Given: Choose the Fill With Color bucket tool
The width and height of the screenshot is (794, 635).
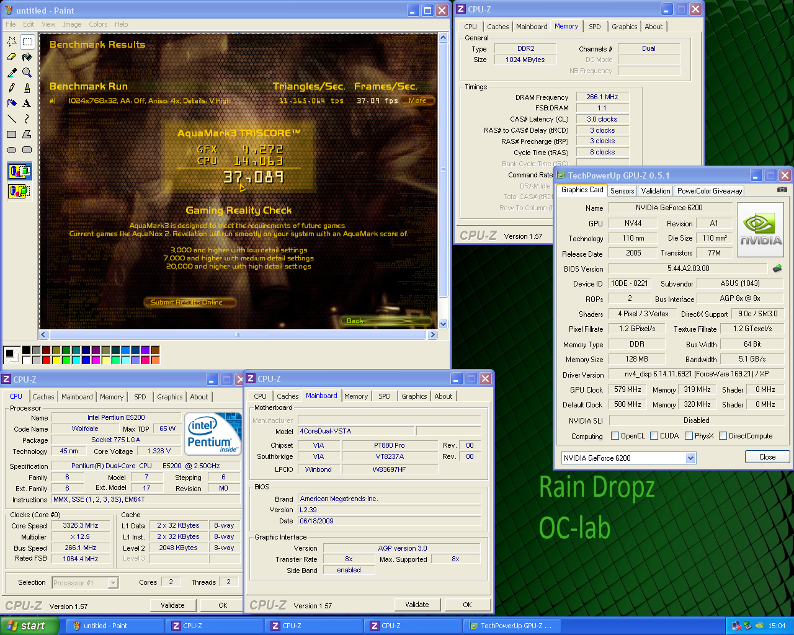Looking at the screenshot, I should 27,57.
